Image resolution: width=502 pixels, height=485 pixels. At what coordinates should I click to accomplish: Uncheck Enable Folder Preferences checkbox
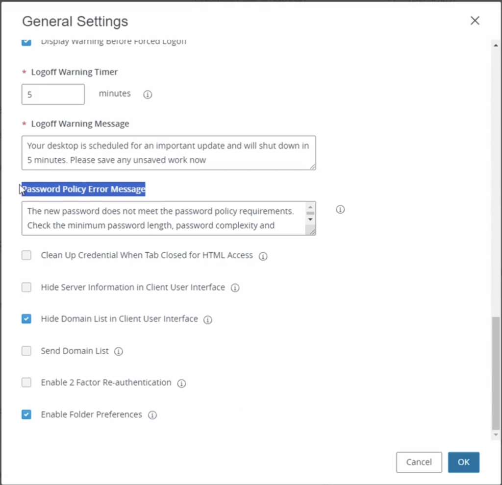26,414
